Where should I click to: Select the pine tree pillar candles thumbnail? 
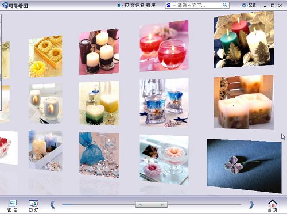[244, 40]
